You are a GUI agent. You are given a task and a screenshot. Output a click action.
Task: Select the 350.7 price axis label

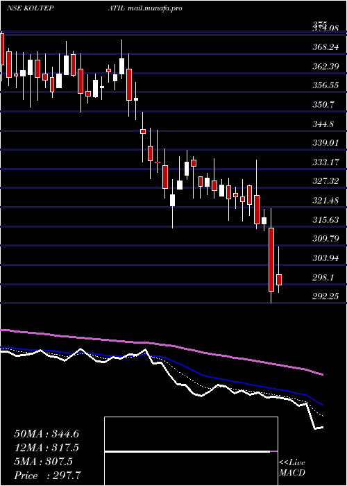pyautogui.click(x=323, y=105)
